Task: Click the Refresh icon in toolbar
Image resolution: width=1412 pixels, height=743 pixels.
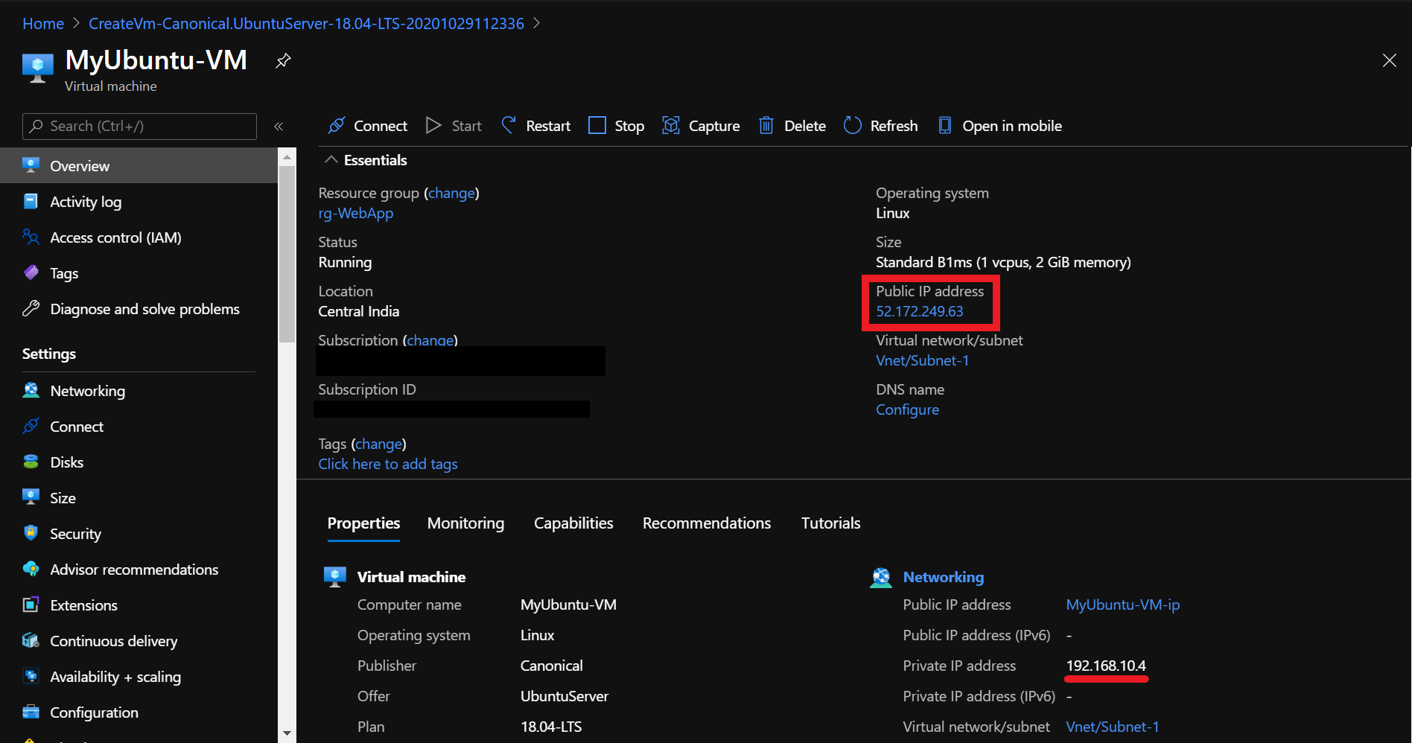Action: tap(853, 125)
